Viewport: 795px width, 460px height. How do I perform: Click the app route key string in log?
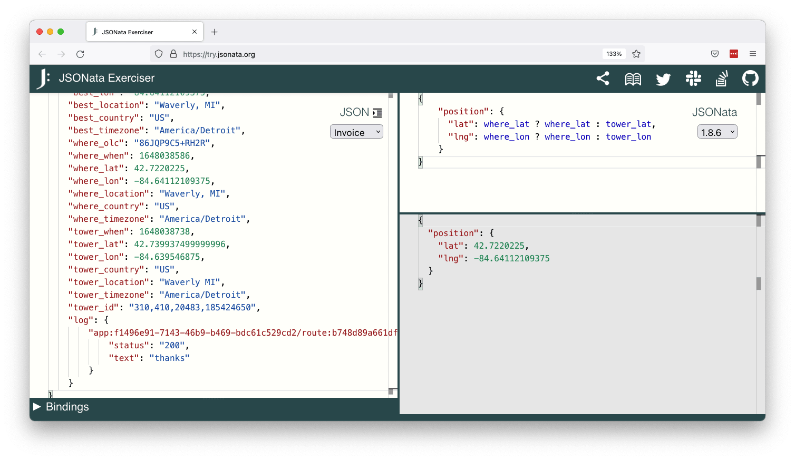click(x=243, y=333)
